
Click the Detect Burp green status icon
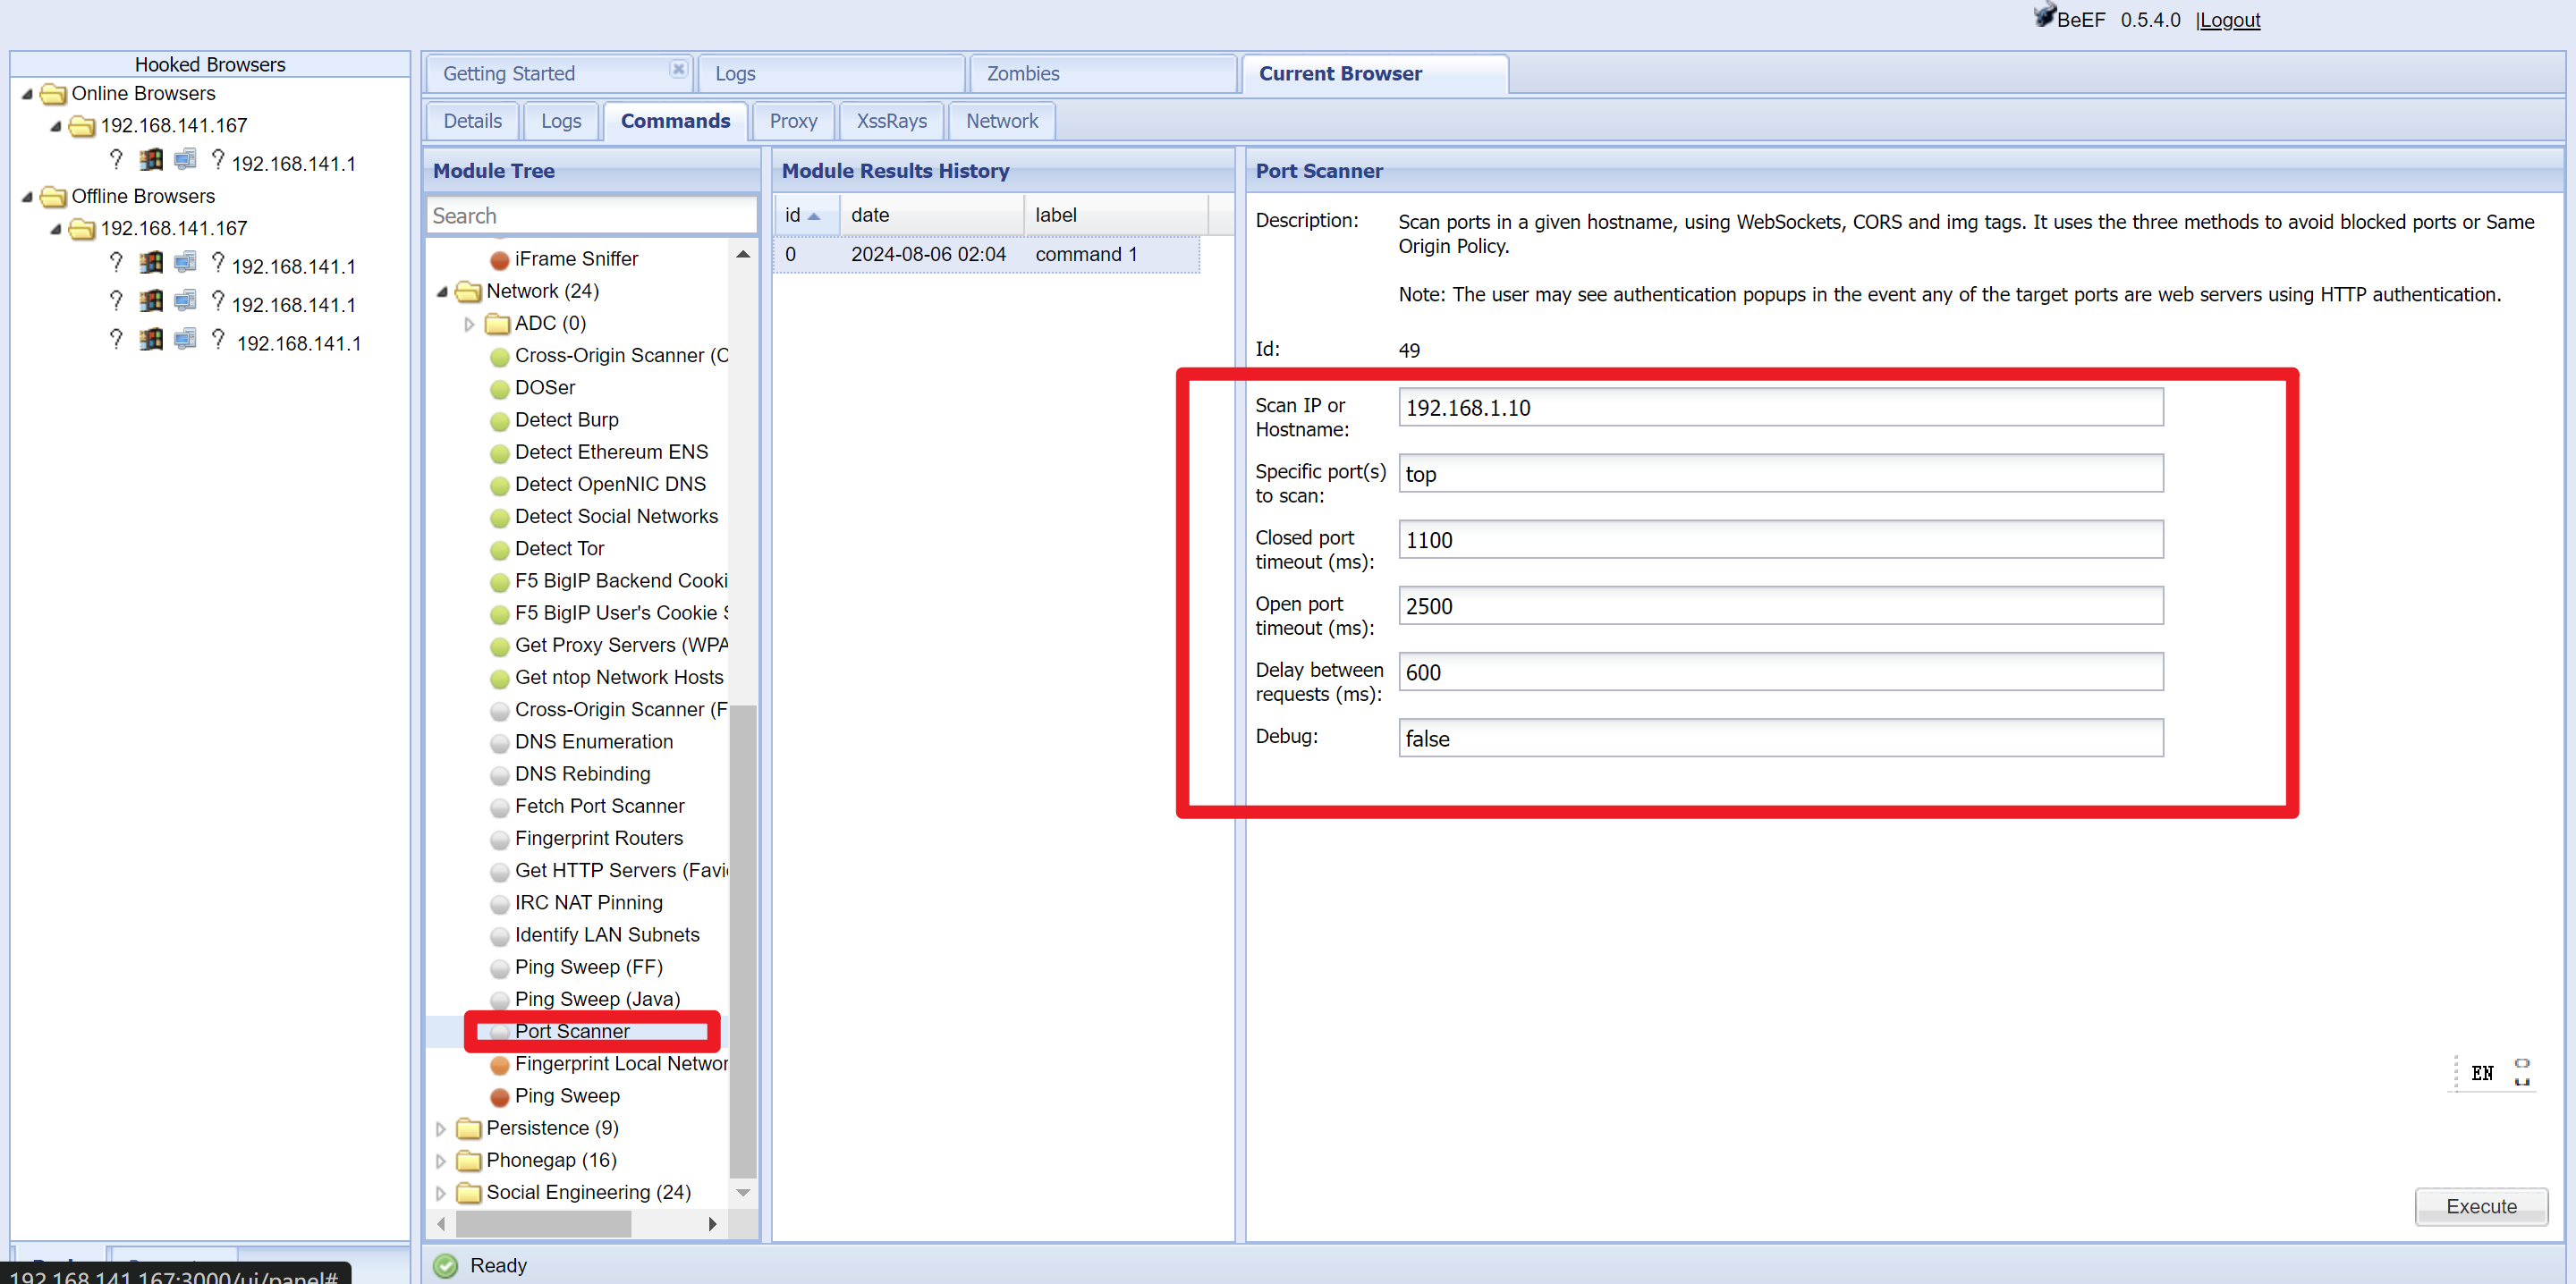pos(499,421)
